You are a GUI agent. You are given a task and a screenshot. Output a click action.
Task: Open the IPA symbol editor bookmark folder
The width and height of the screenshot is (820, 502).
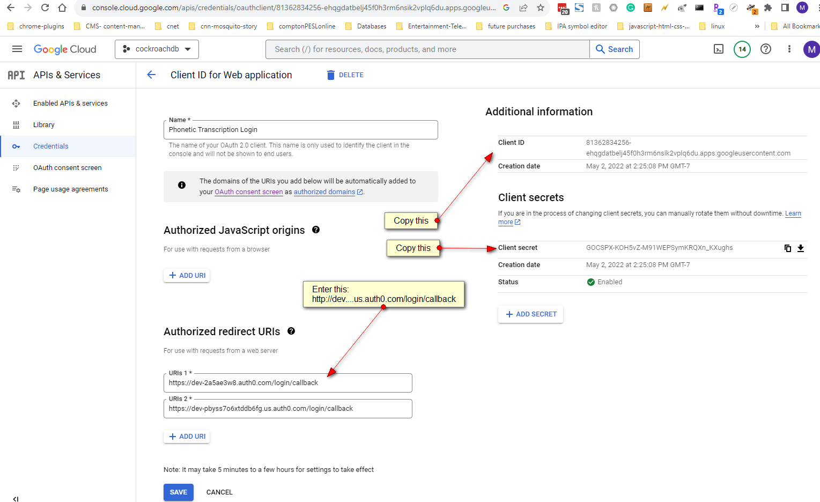tap(576, 26)
